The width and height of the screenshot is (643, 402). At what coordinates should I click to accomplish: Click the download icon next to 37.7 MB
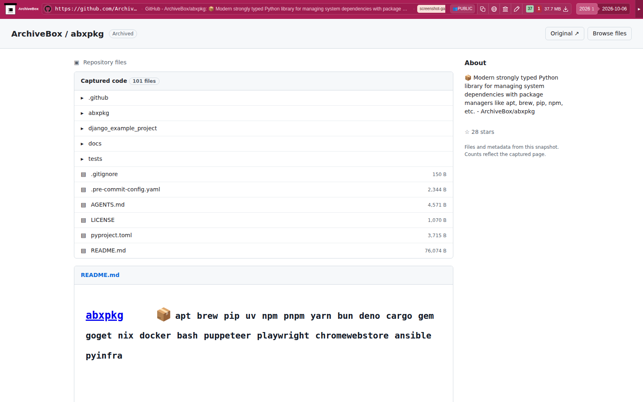point(566,9)
